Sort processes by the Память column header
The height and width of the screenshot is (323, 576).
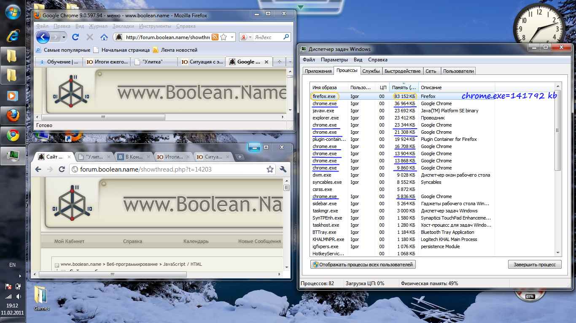[404, 87]
